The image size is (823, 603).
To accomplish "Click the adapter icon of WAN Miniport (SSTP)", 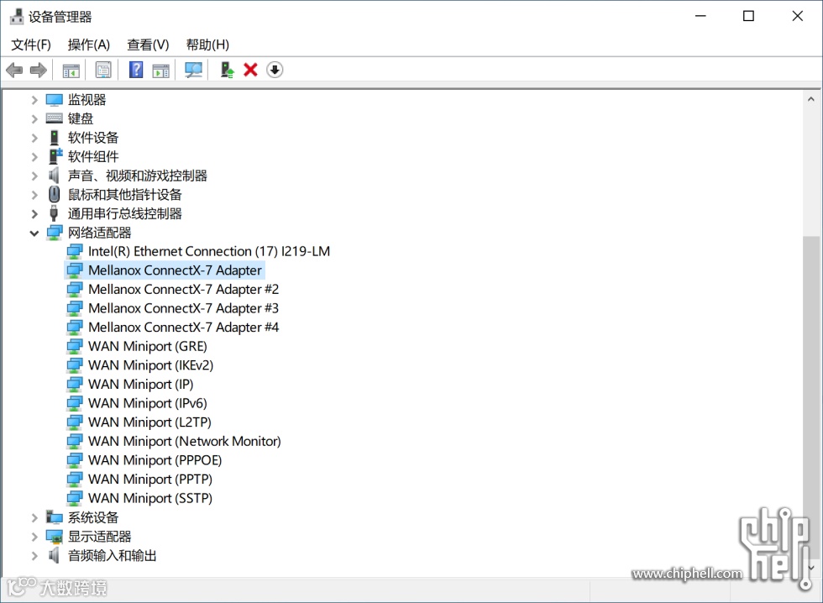I will tap(75, 498).
